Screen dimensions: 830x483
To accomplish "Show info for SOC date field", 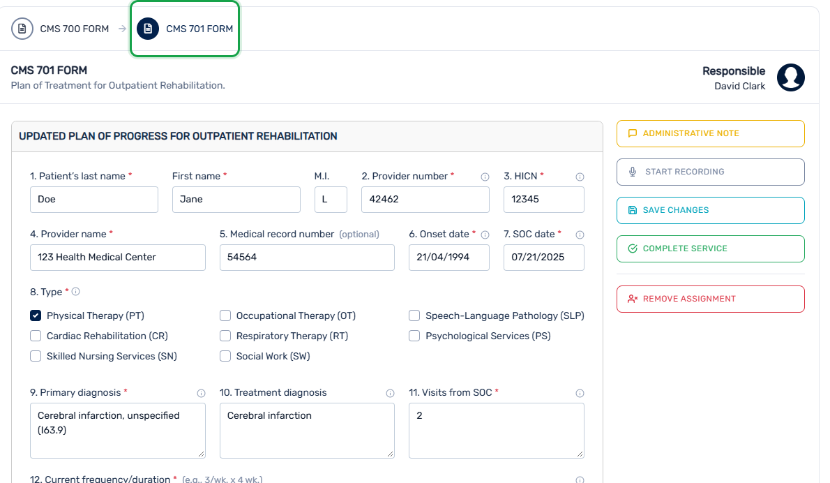I will point(580,235).
